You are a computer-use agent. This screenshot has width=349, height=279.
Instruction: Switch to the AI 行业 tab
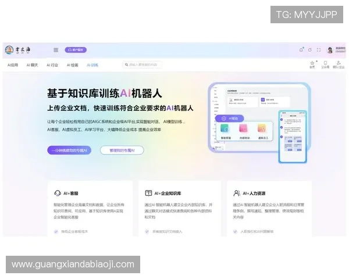tap(52, 65)
